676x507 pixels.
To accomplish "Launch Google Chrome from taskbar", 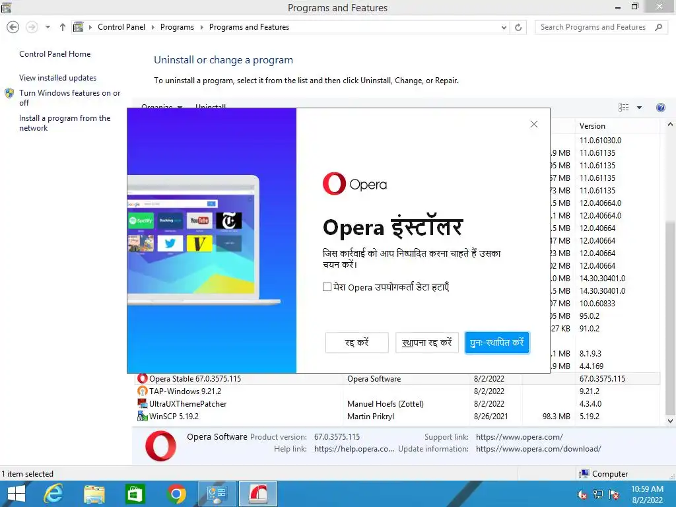I will [176, 494].
